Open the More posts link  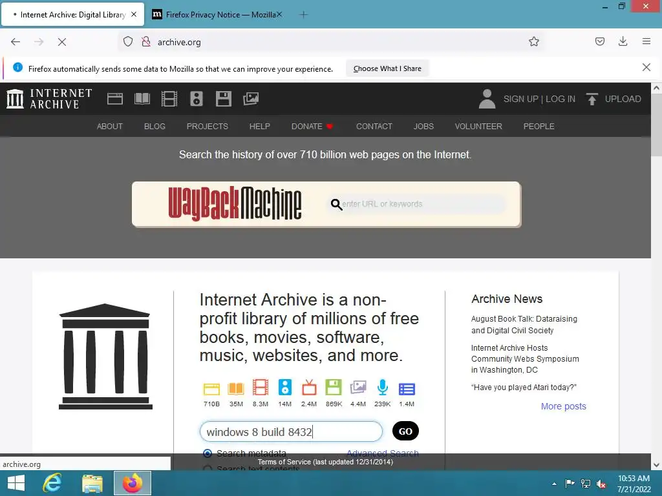[x=563, y=406]
